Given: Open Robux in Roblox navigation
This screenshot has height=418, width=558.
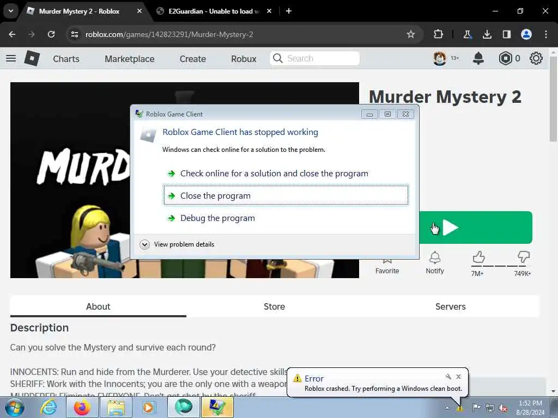Looking at the screenshot, I should tap(244, 59).
